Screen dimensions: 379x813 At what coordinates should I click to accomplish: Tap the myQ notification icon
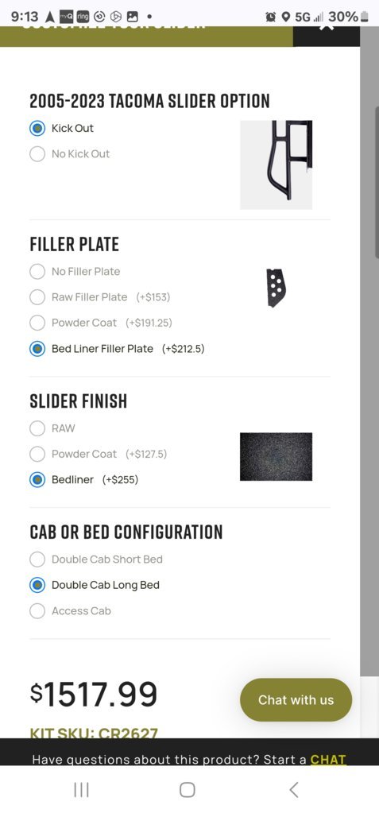click(x=66, y=17)
